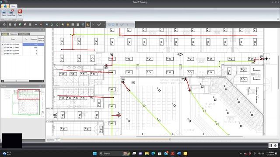Select the second EMT measure row
This screenshot has width=280, height=157.
point(23,48)
